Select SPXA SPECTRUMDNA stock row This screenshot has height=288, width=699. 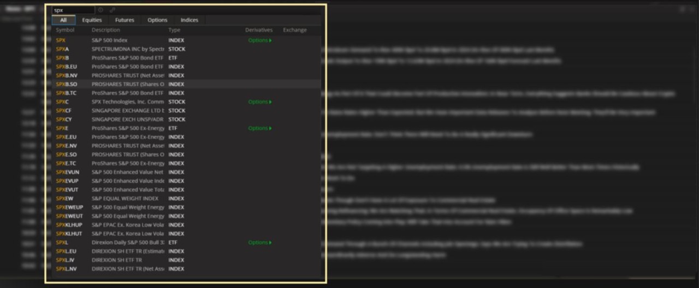186,49
